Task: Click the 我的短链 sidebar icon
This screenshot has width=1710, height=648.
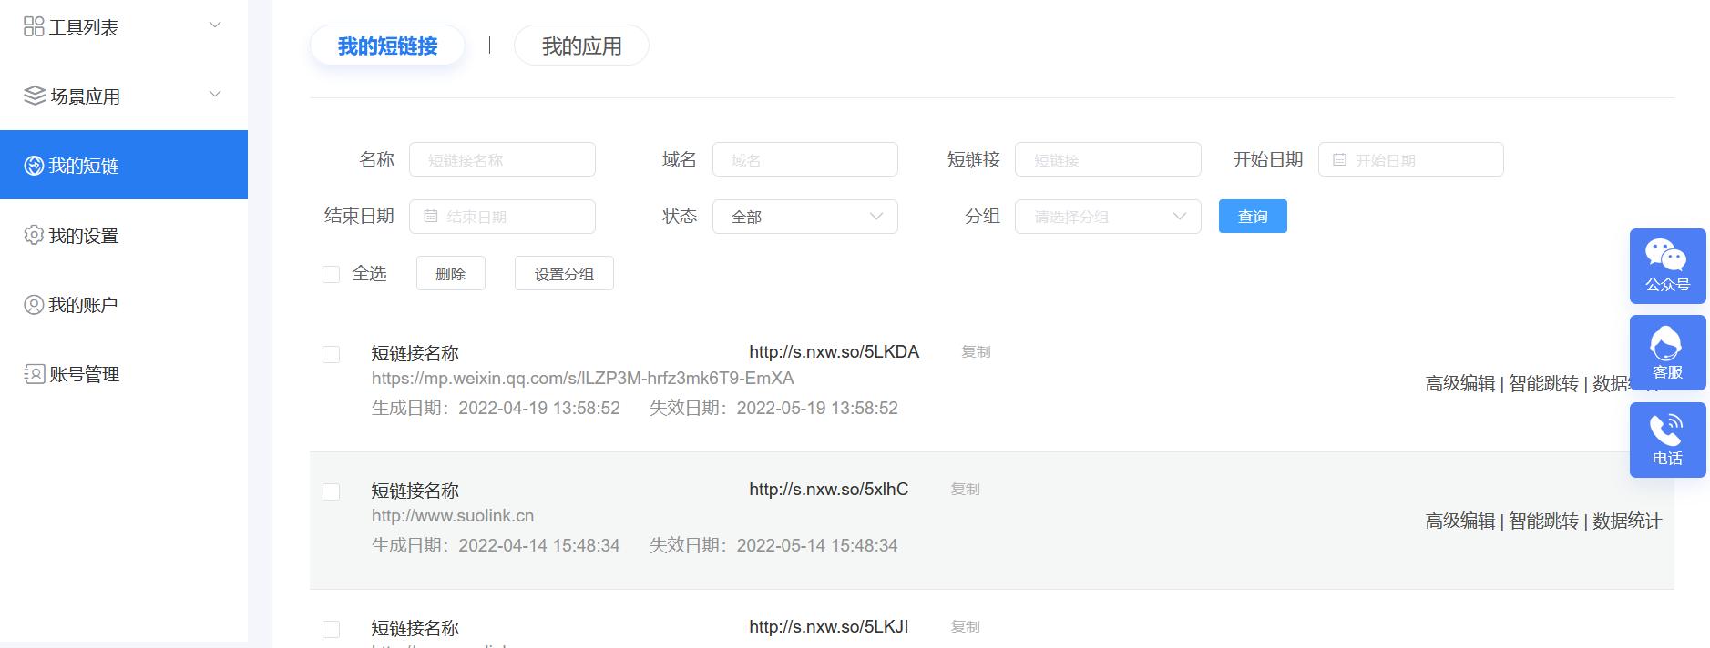Action: click(x=34, y=166)
